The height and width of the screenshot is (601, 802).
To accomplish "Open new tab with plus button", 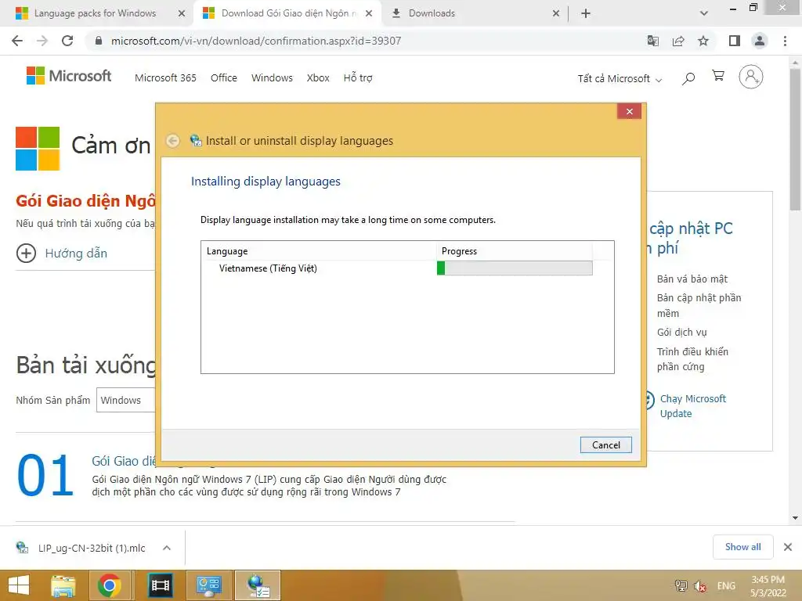I will [586, 13].
